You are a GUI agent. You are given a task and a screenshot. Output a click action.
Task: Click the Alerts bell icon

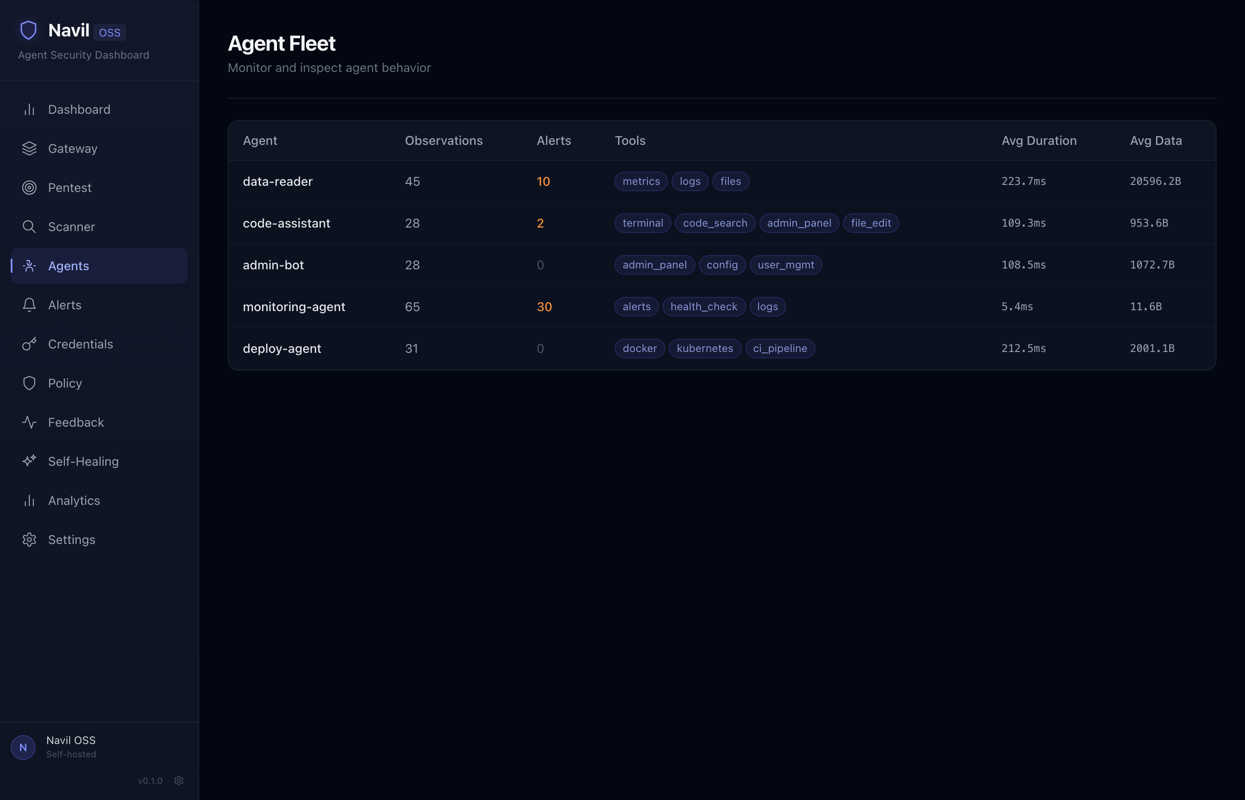[x=29, y=305]
